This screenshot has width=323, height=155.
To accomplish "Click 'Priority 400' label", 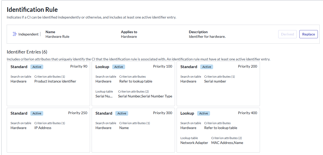I will pyautogui.click(x=248, y=113).
